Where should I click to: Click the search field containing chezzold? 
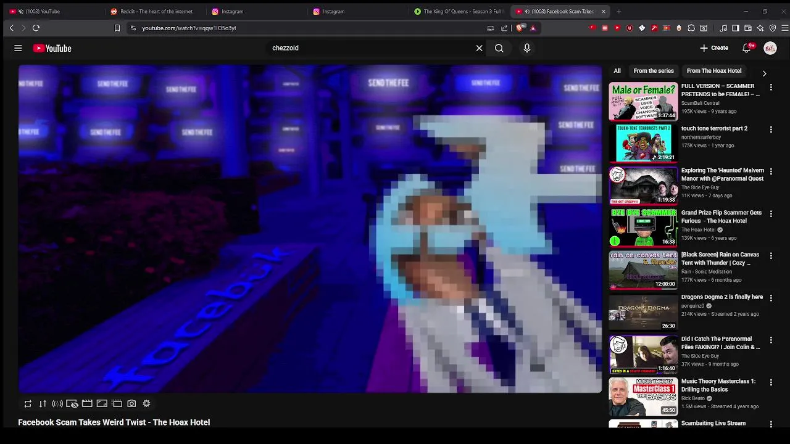pos(370,48)
